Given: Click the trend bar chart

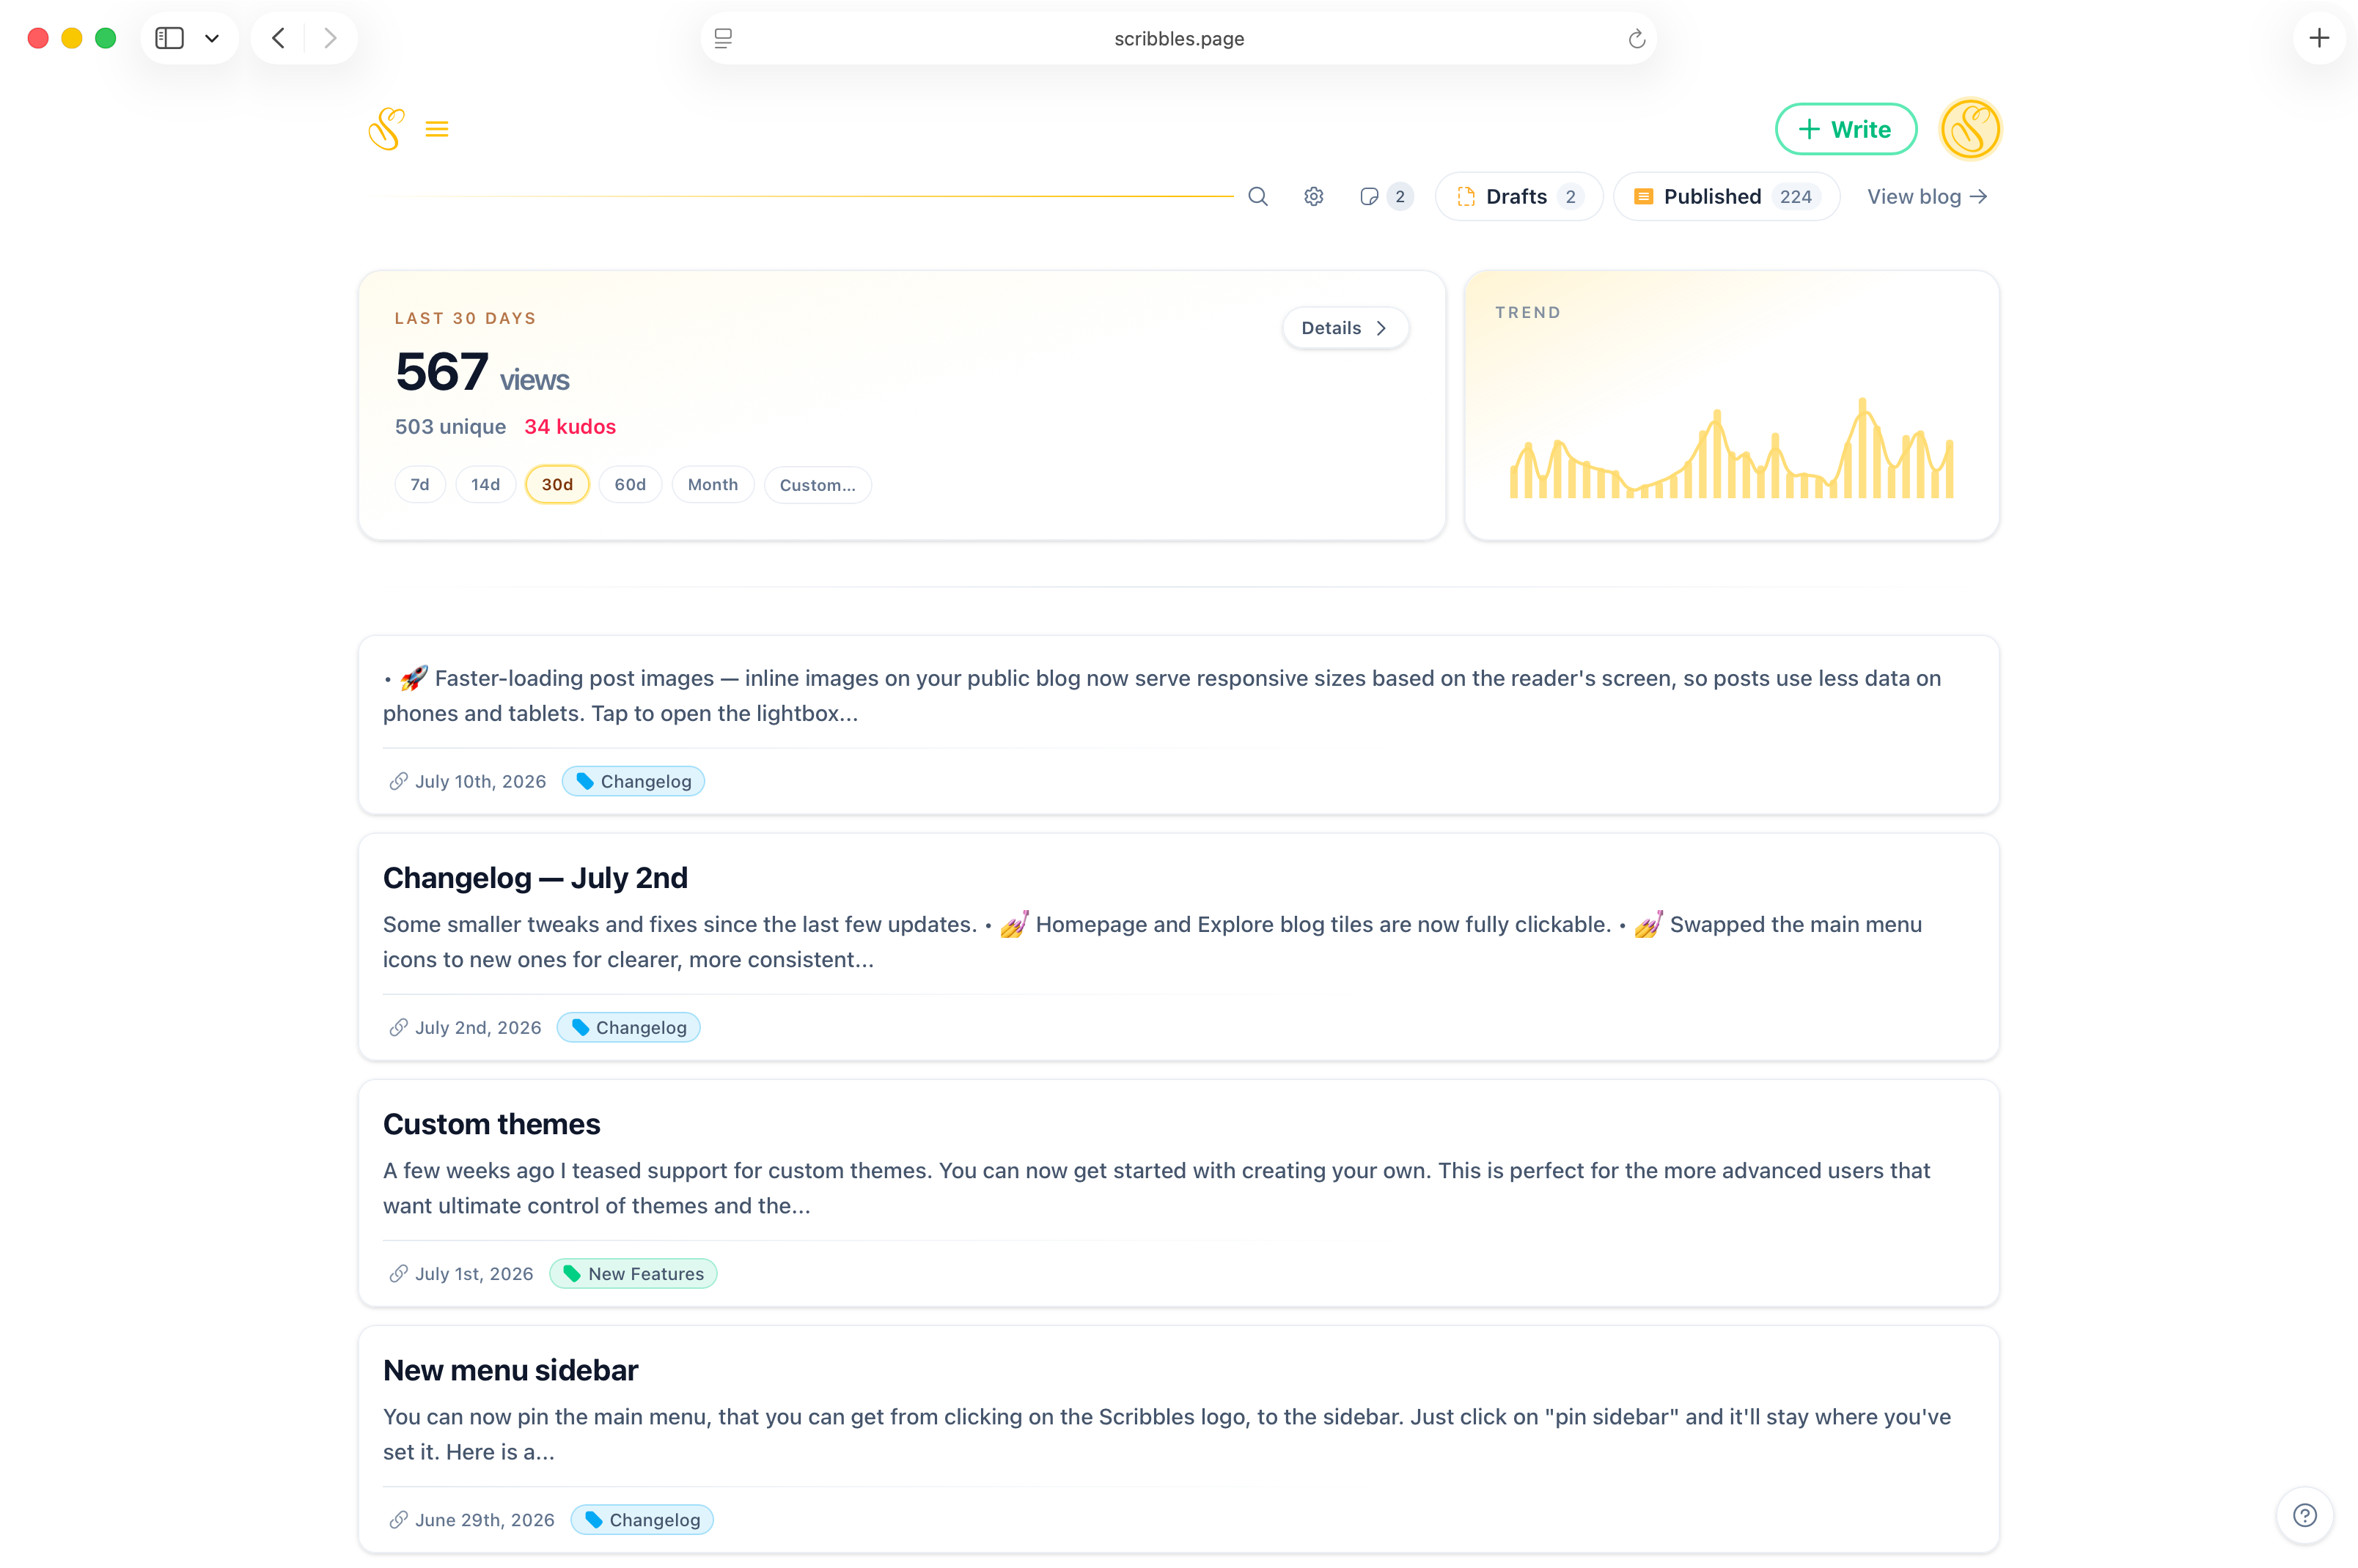Looking at the screenshot, I should tap(1730, 448).
